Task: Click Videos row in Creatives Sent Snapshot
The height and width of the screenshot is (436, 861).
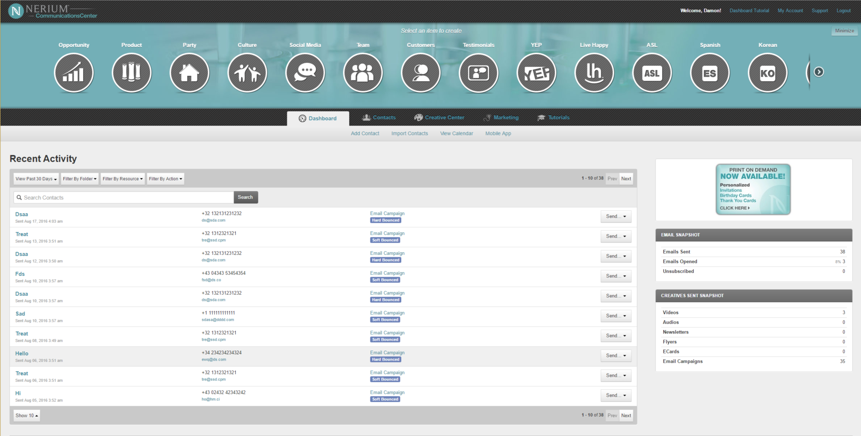Action: click(x=753, y=313)
